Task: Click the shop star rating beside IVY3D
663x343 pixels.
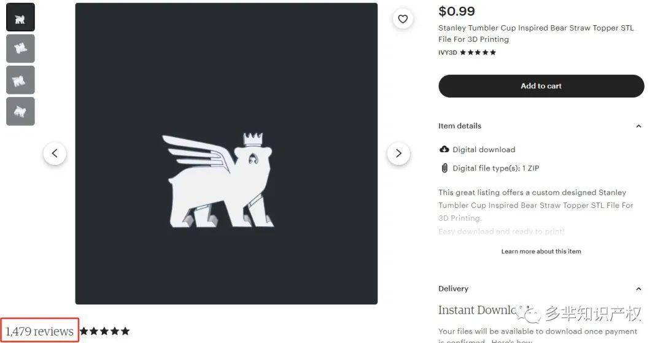Action: 478,53
